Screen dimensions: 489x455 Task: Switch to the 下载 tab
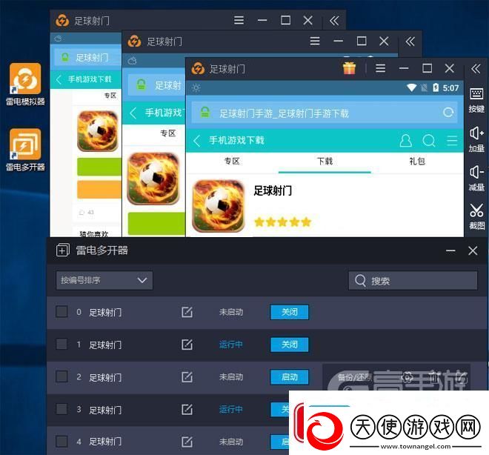(325, 162)
